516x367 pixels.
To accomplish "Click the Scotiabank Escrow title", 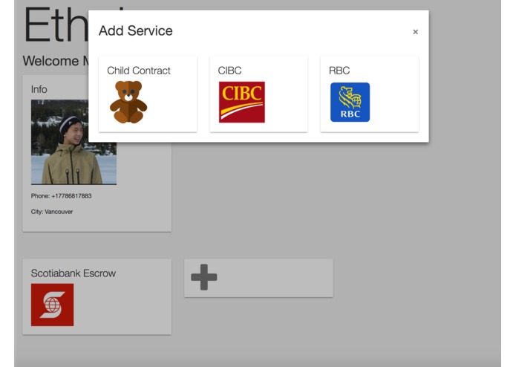I will (x=74, y=273).
